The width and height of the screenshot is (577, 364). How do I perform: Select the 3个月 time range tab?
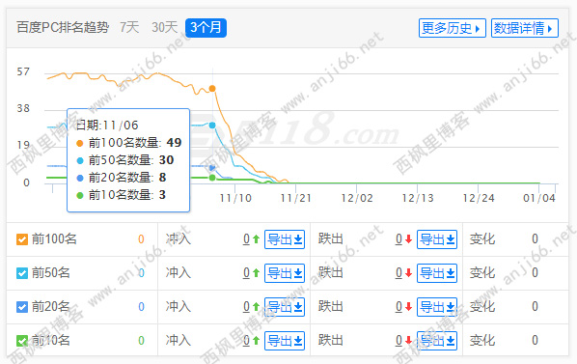click(x=206, y=28)
